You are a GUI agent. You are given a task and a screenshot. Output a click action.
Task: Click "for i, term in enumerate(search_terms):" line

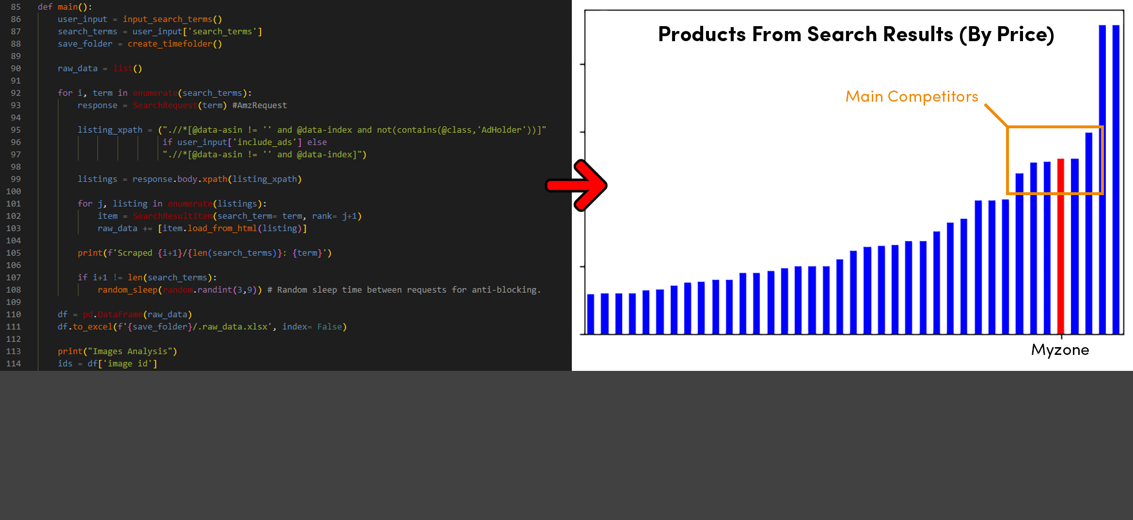click(x=155, y=93)
